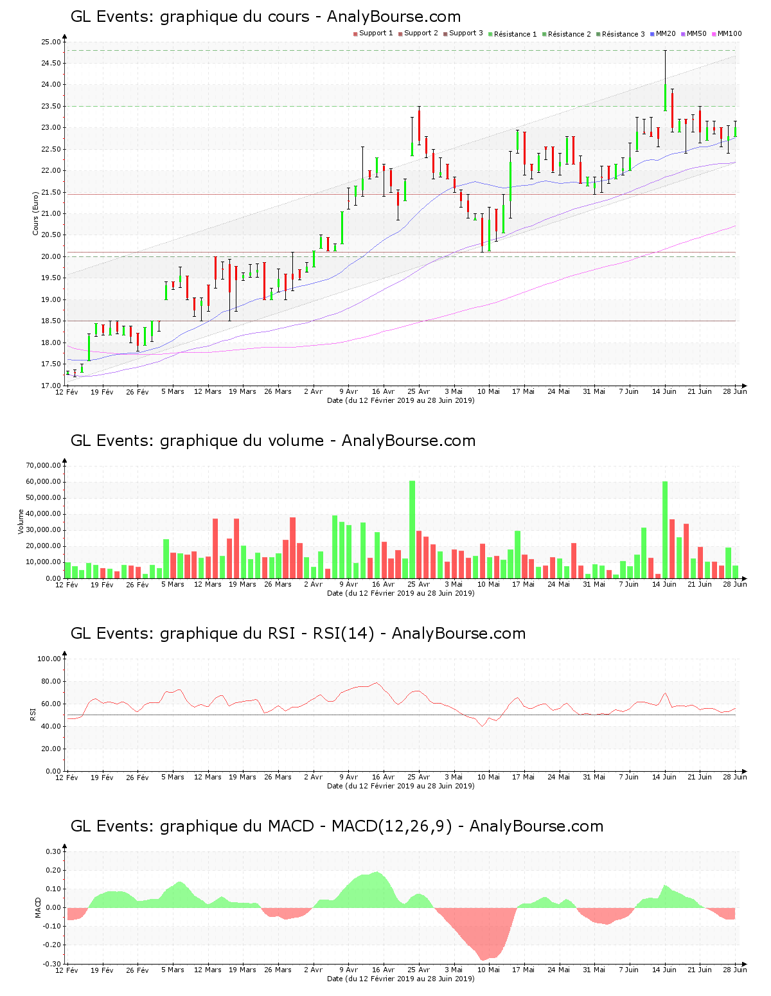Viewport: 771px width, 996px height.
Task: Click the 25.00 price axis value
Action: [51, 42]
